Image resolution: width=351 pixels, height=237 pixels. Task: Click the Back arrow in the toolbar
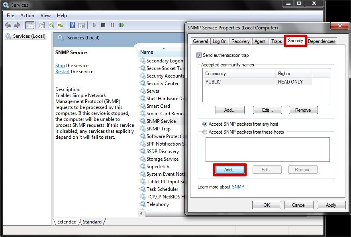8,25
